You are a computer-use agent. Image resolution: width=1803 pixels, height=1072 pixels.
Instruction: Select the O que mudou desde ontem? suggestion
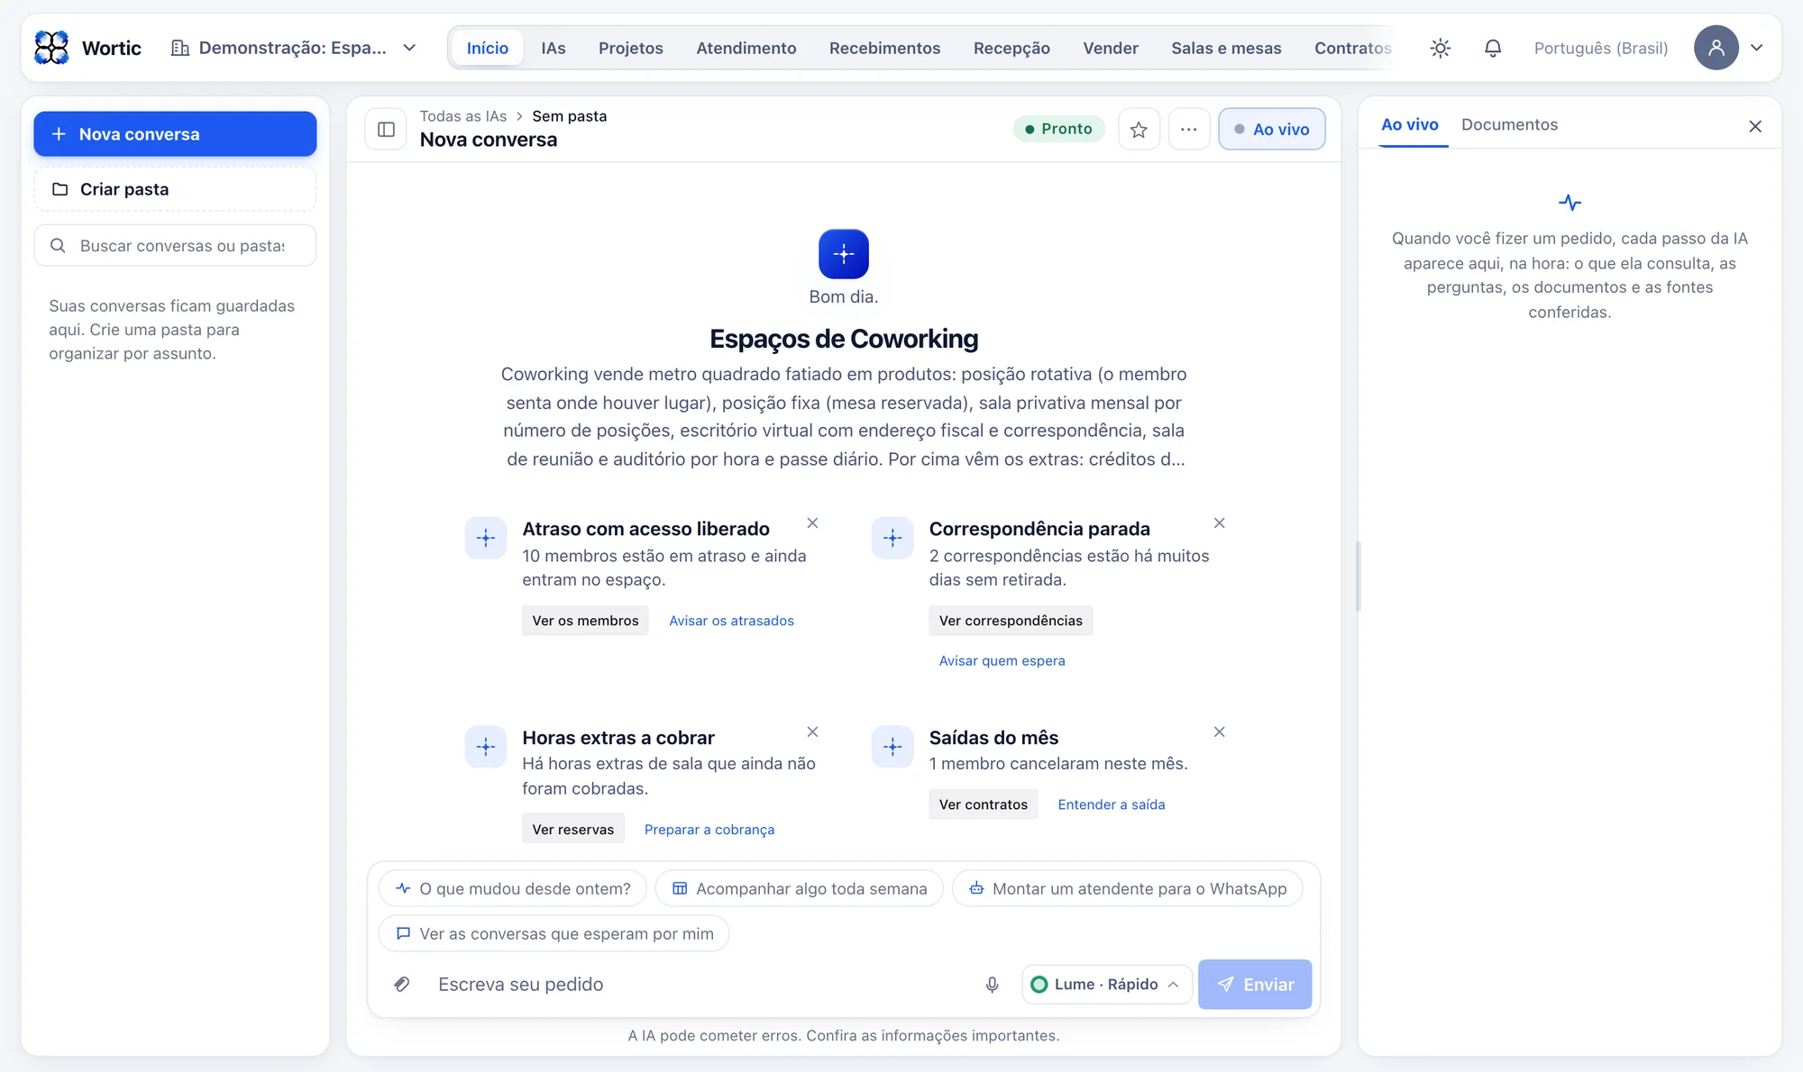pyautogui.click(x=512, y=888)
